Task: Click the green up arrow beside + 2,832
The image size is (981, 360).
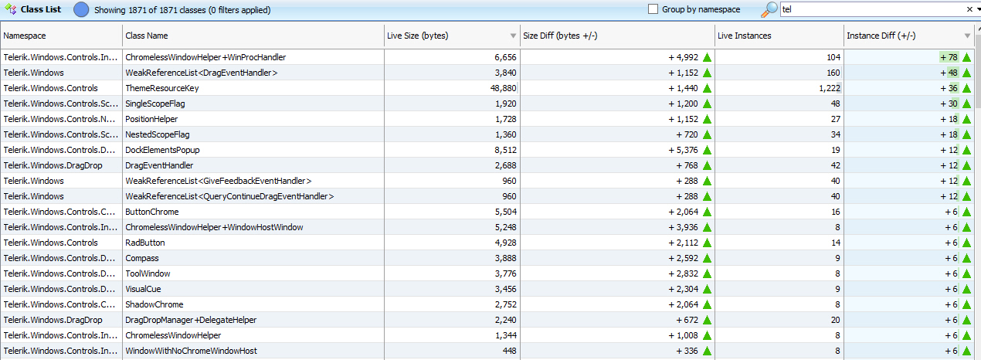Action: (707, 273)
